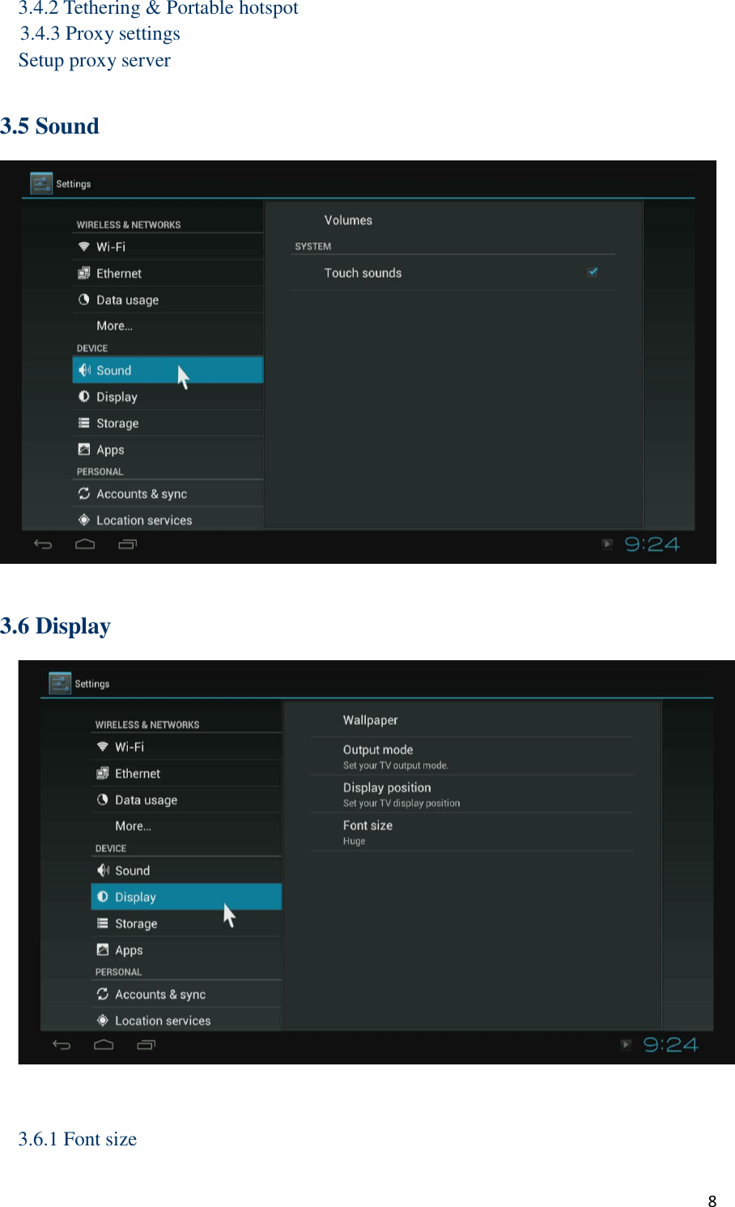Image resolution: width=735 pixels, height=1207 pixels.
Task: Click Ethernet icon in Sound screenshot
Action: pyautogui.click(x=83, y=273)
